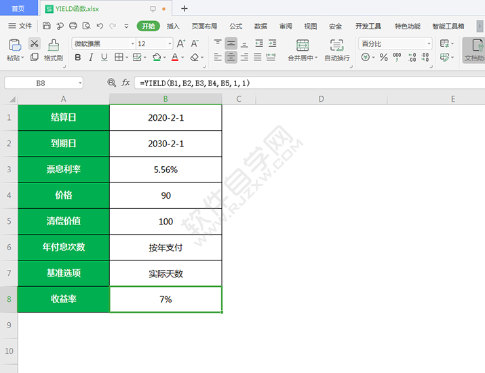The width and height of the screenshot is (485, 373).
Task: Switch to the 插入 tab
Action: [173, 26]
